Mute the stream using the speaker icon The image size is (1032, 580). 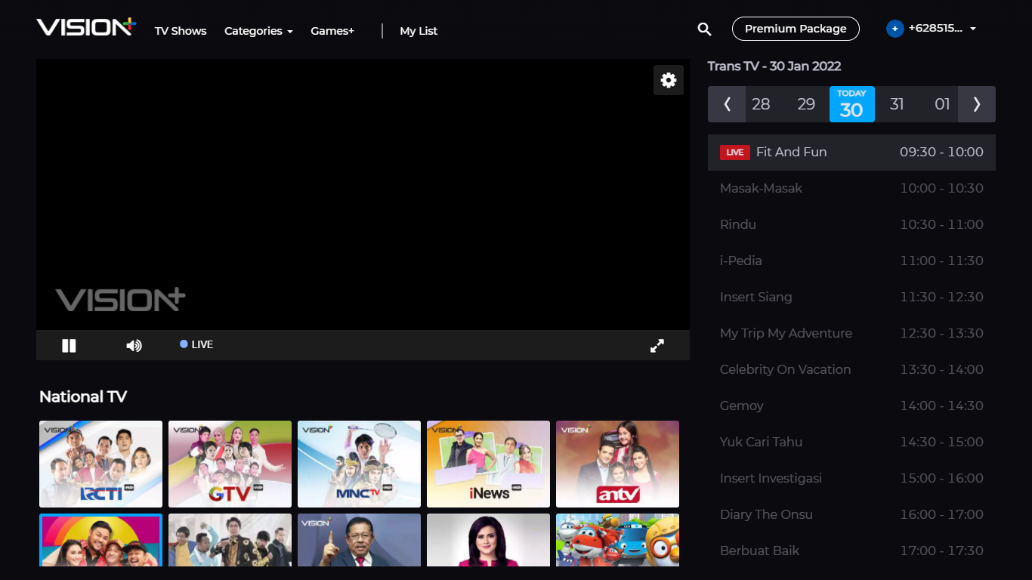coord(134,345)
